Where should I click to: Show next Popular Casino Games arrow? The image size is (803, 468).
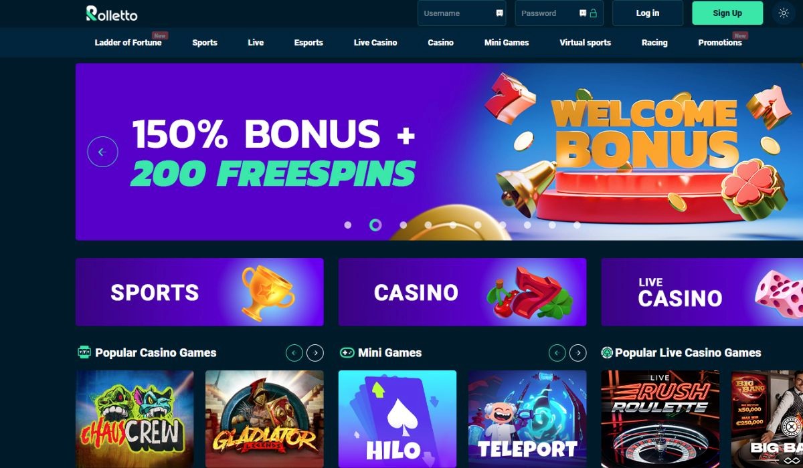(x=315, y=353)
